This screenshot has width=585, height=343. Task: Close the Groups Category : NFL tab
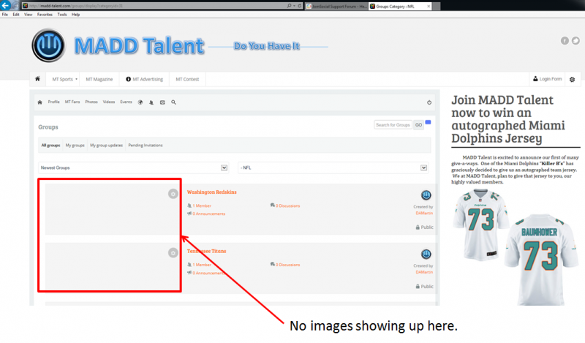429,6
